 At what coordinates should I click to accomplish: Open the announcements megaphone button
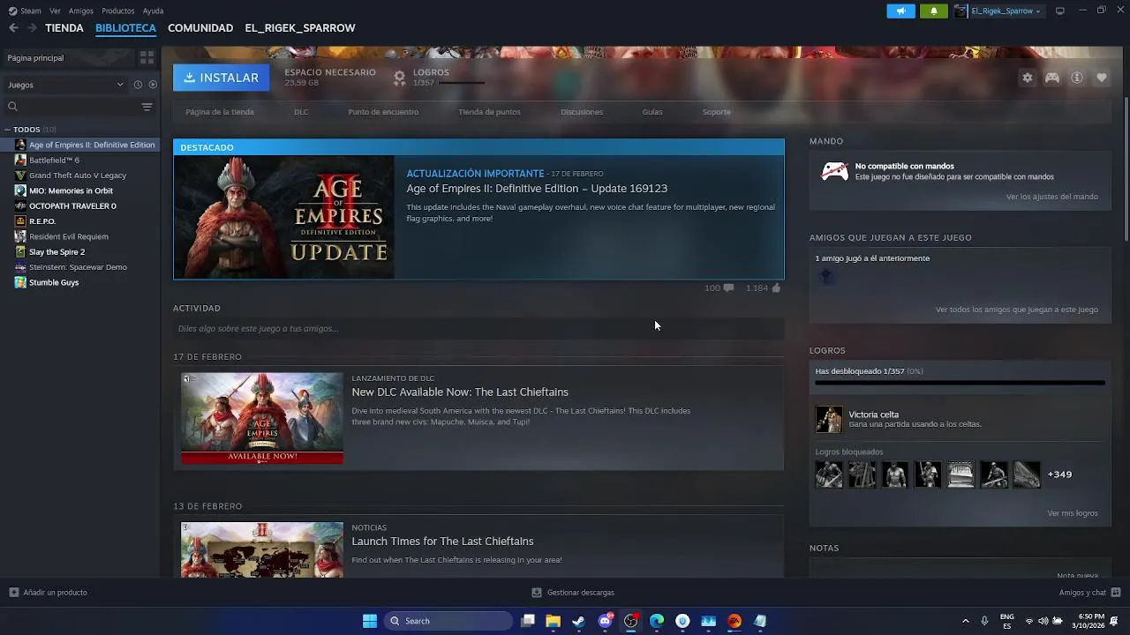pos(900,11)
